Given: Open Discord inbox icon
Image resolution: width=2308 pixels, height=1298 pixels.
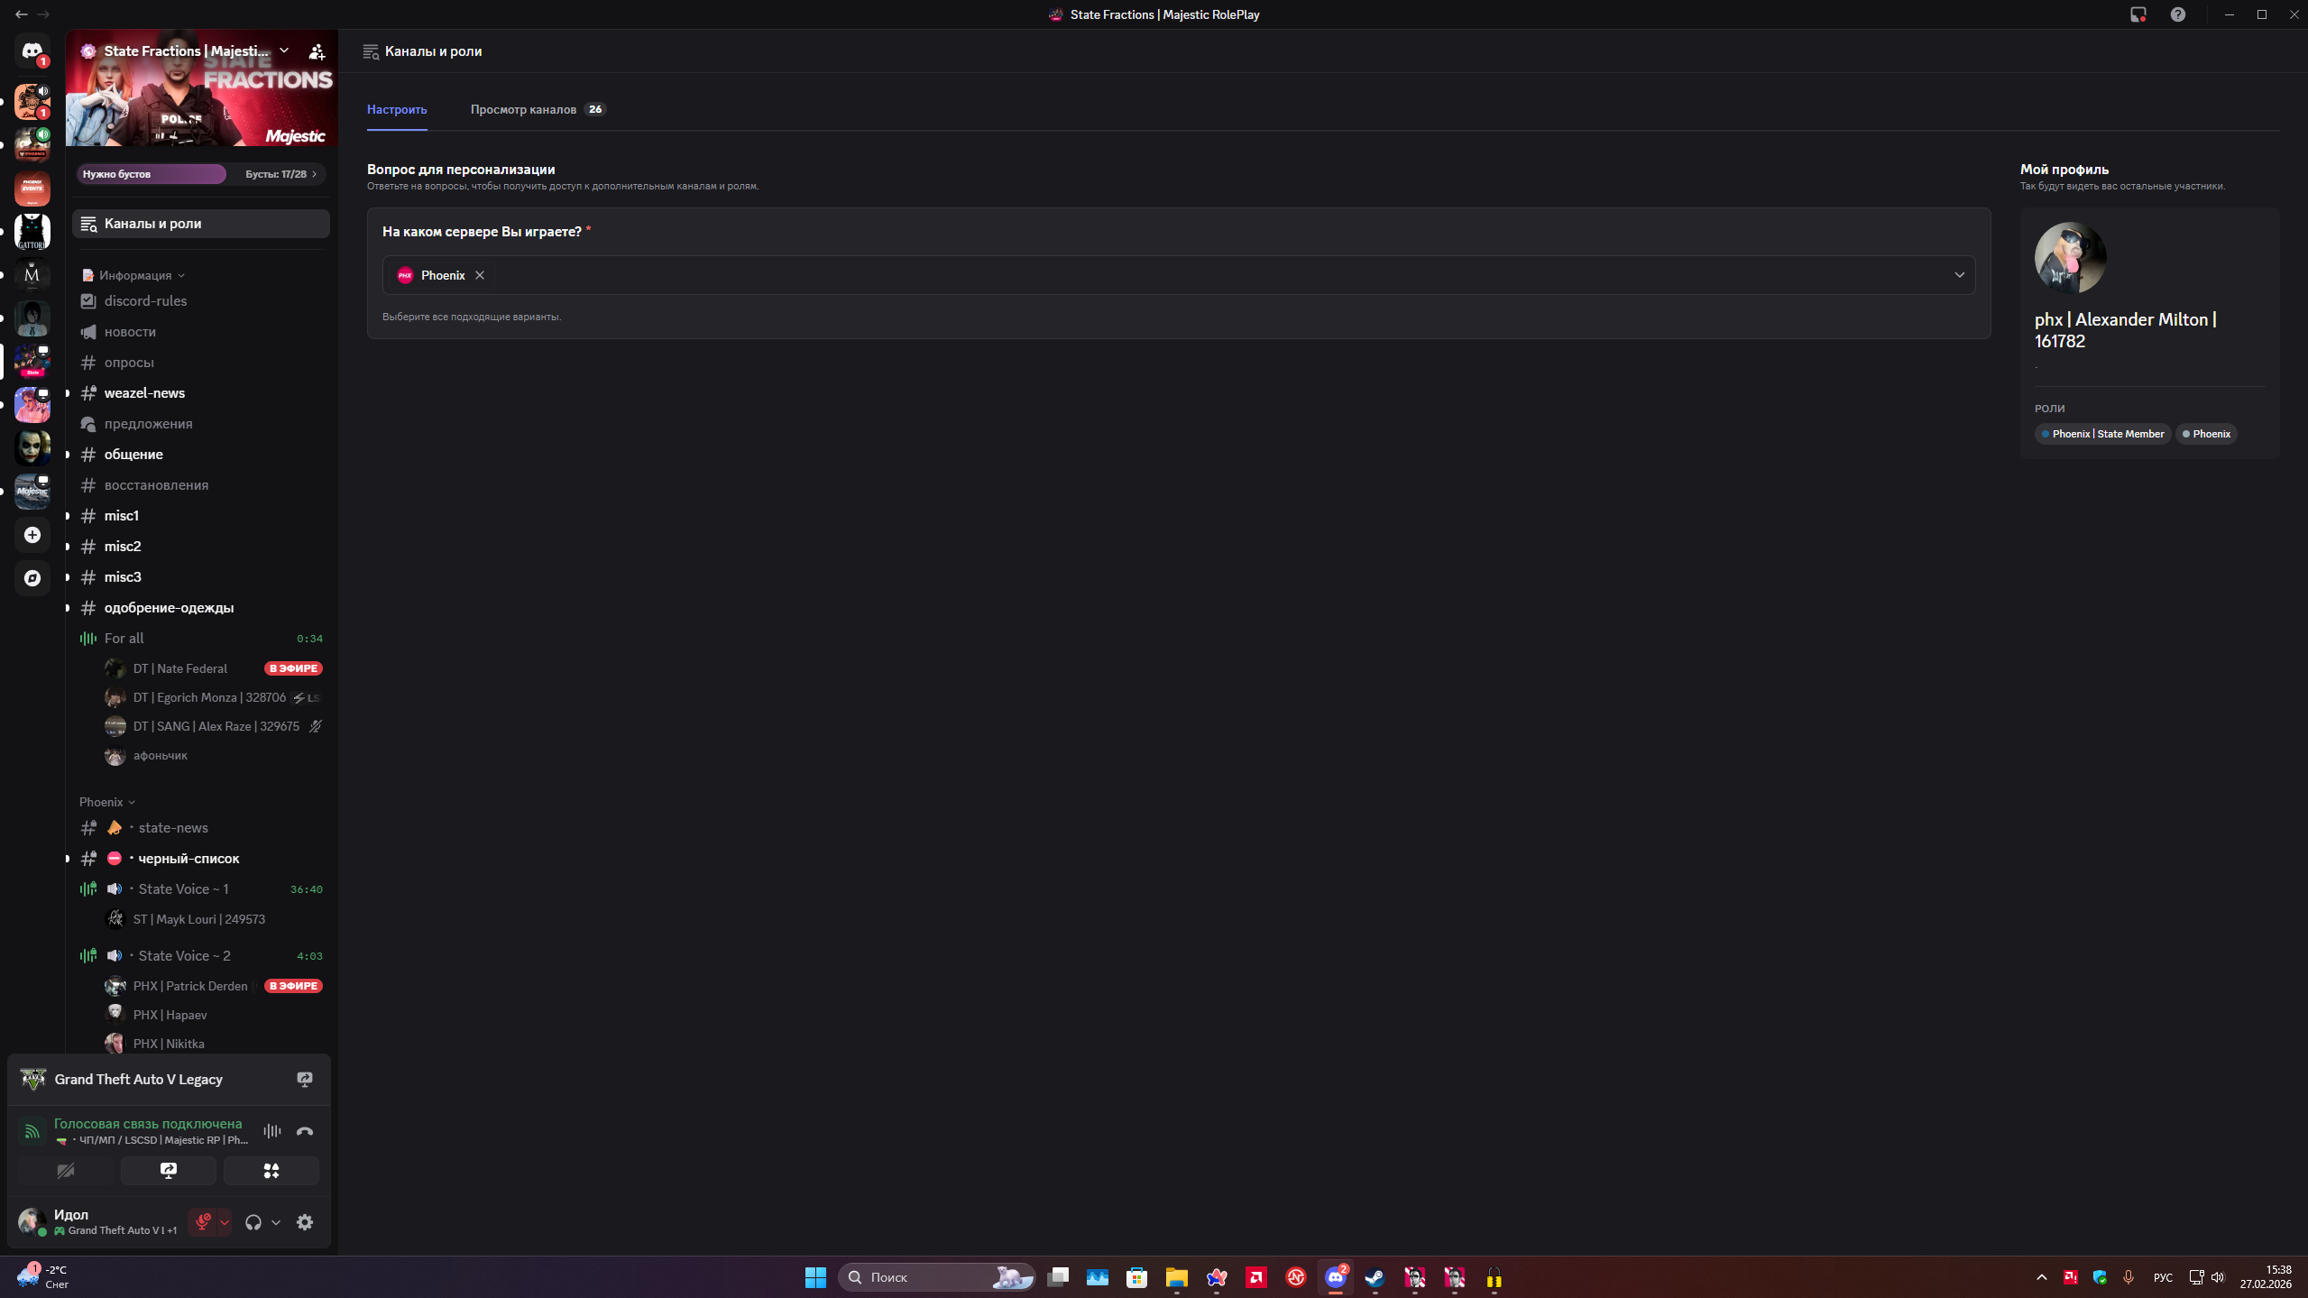Looking at the screenshot, I should pyautogui.click(x=2138, y=14).
